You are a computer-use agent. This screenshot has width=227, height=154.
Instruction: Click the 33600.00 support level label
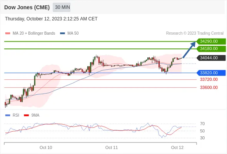point(209,87)
